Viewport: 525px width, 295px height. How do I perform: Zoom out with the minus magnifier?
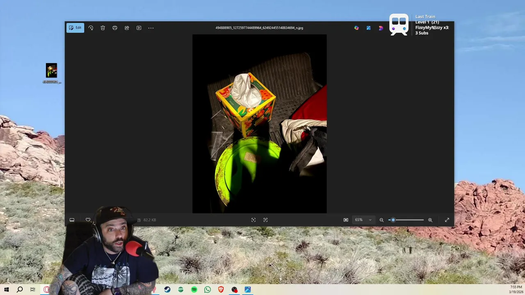point(381,220)
